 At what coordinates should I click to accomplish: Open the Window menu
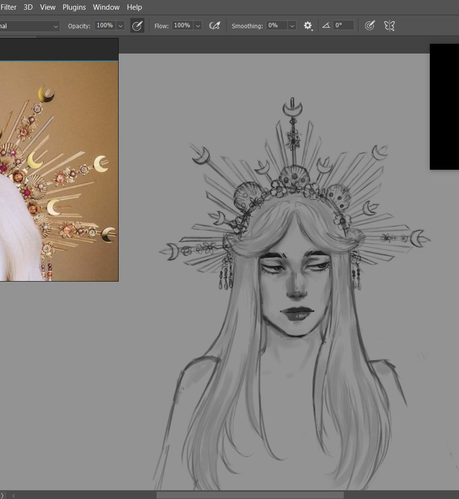(106, 7)
